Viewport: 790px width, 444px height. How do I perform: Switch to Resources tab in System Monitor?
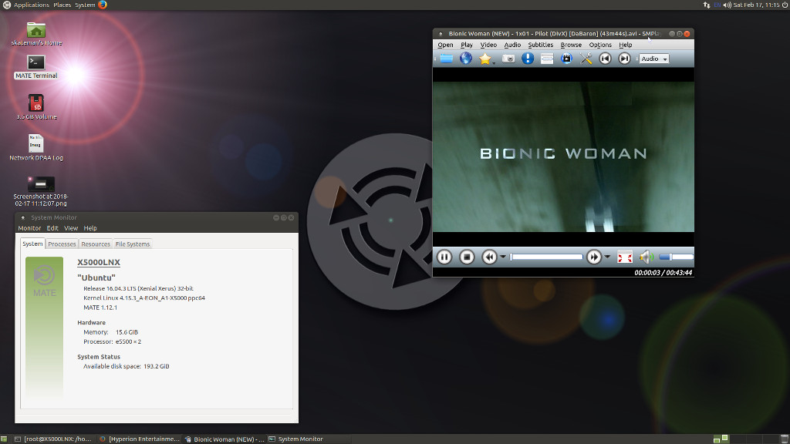pos(96,244)
